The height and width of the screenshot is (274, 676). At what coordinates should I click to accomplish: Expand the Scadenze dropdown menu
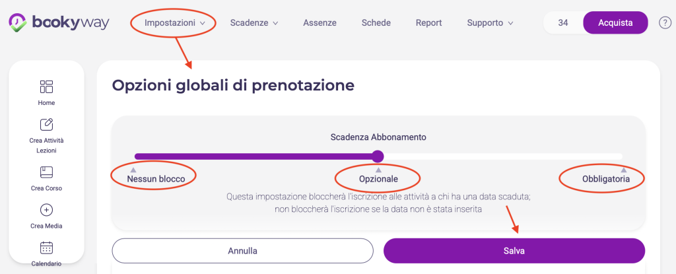253,23
